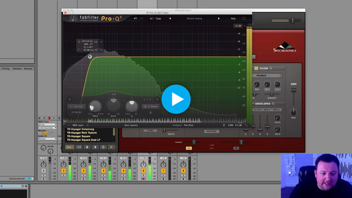Toggle the piano keyboard display icon
This screenshot has width=352, height=198.
coord(65,121)
